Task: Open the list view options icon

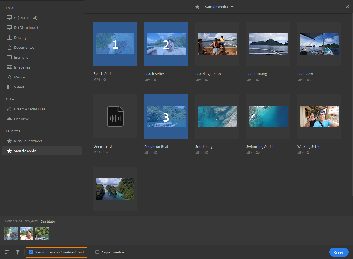Action: (7, 252)
